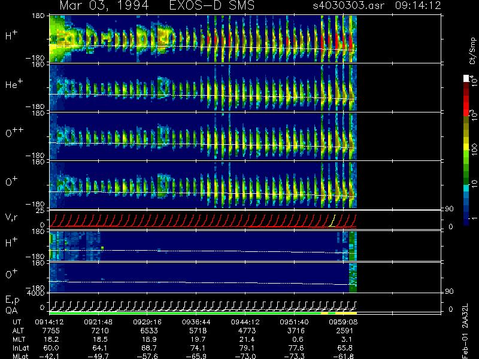Screen dimensions: 479x359
Task: Click the InLat value '74.1'
Action: (x=198, y=348)
